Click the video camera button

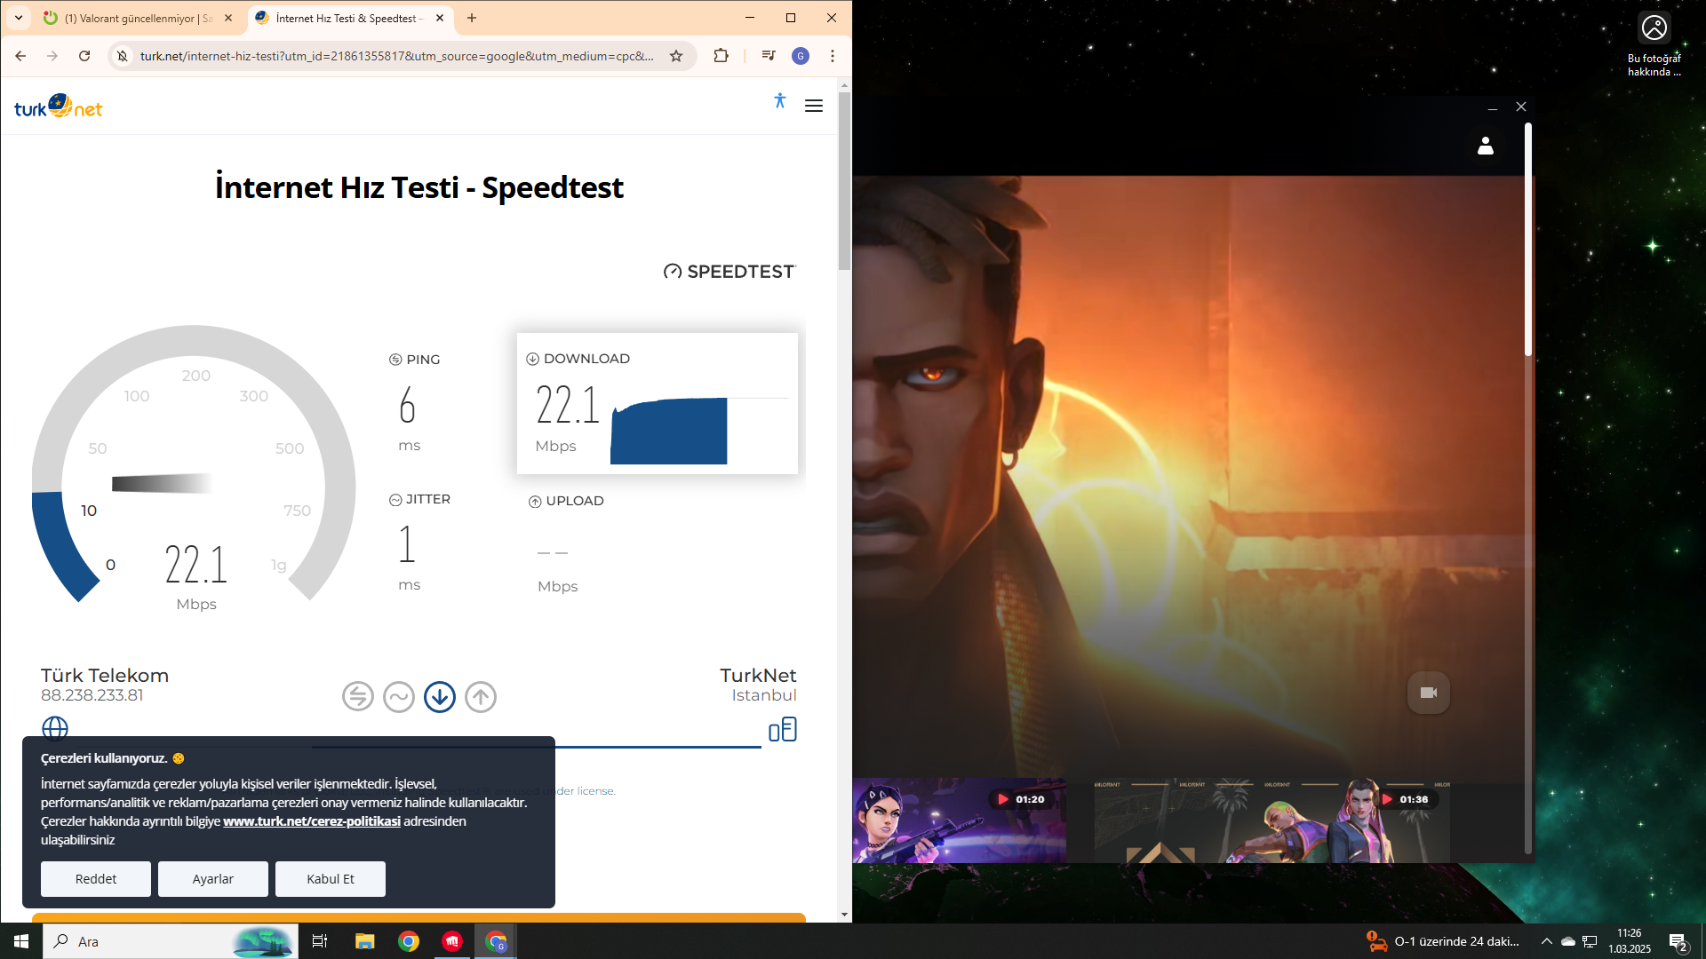click(1428, 693)
